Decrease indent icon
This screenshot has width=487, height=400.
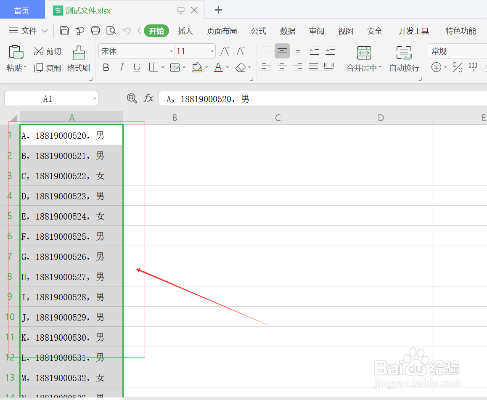[314, 51]
